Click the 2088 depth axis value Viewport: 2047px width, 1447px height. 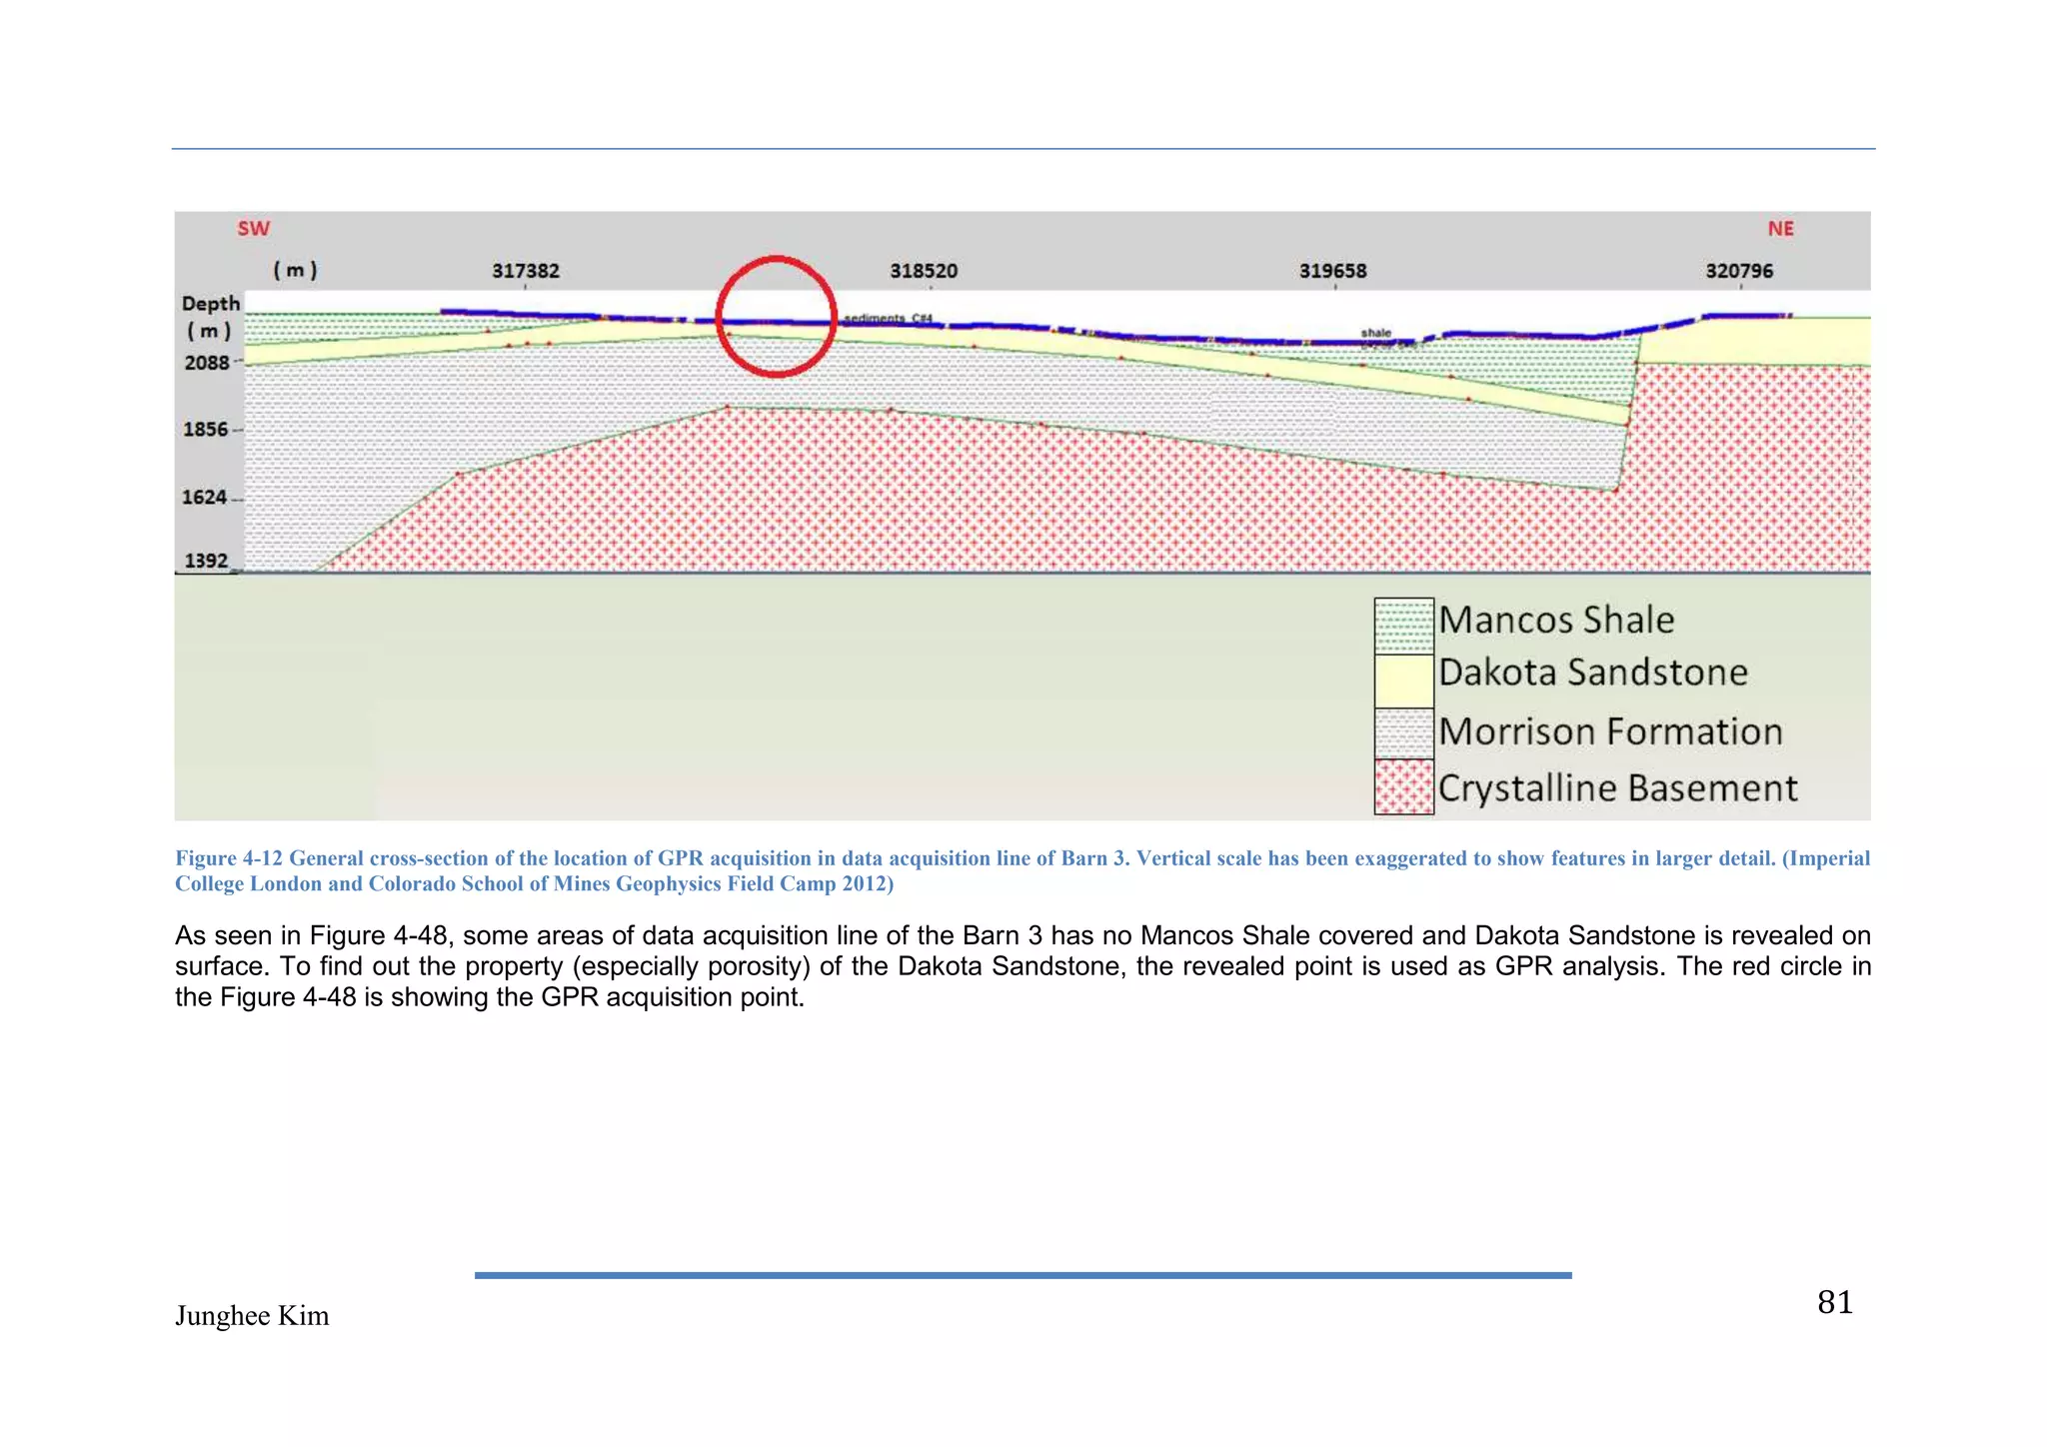click(x=207, y=363)
